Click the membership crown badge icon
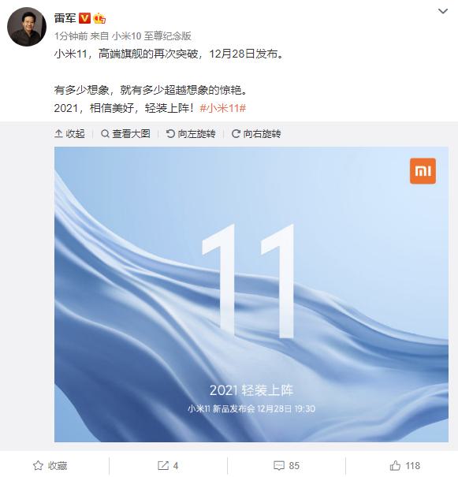The width and height of the screenshot is (458, 477). (99, 18)
